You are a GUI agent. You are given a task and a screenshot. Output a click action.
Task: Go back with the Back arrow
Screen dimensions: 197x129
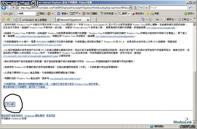pyautogui.click(x=4, y=8)
